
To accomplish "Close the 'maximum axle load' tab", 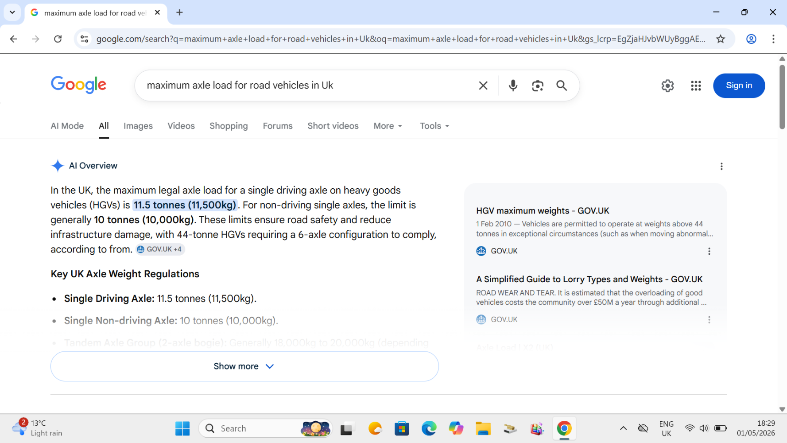I will 157,12.
